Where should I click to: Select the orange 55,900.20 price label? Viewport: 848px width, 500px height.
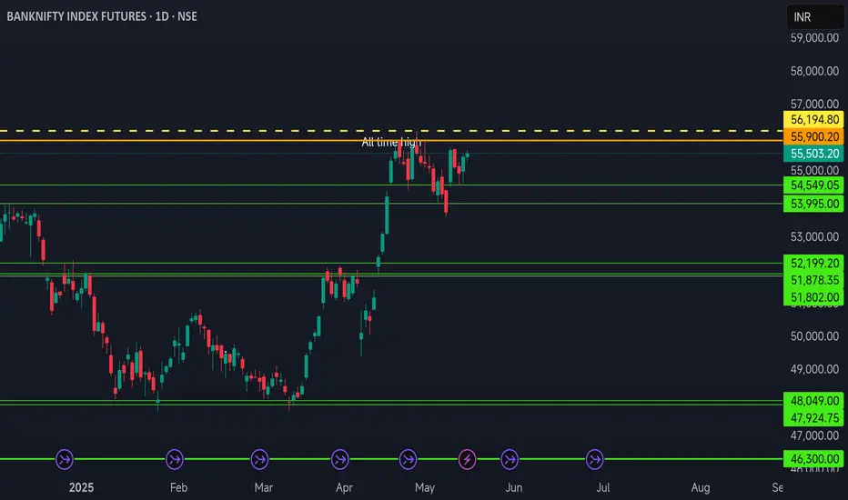tap(813, 136)
